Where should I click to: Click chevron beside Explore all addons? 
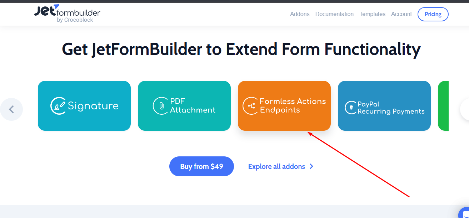tap(311, 166)
